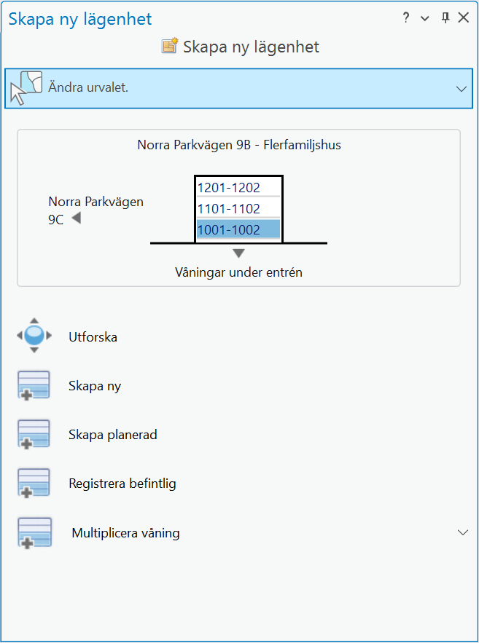Open the pane options menu chevron
479x643 pixels.
coord(425,19)
